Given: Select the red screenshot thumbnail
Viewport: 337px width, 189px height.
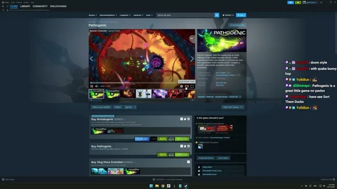Looking at the screenshot, I should [175, 94].
